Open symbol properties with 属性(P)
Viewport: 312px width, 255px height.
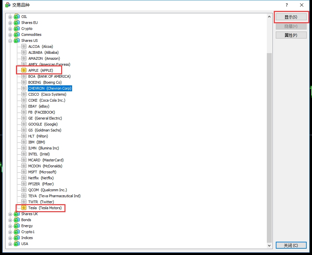[x=291, y=35]
